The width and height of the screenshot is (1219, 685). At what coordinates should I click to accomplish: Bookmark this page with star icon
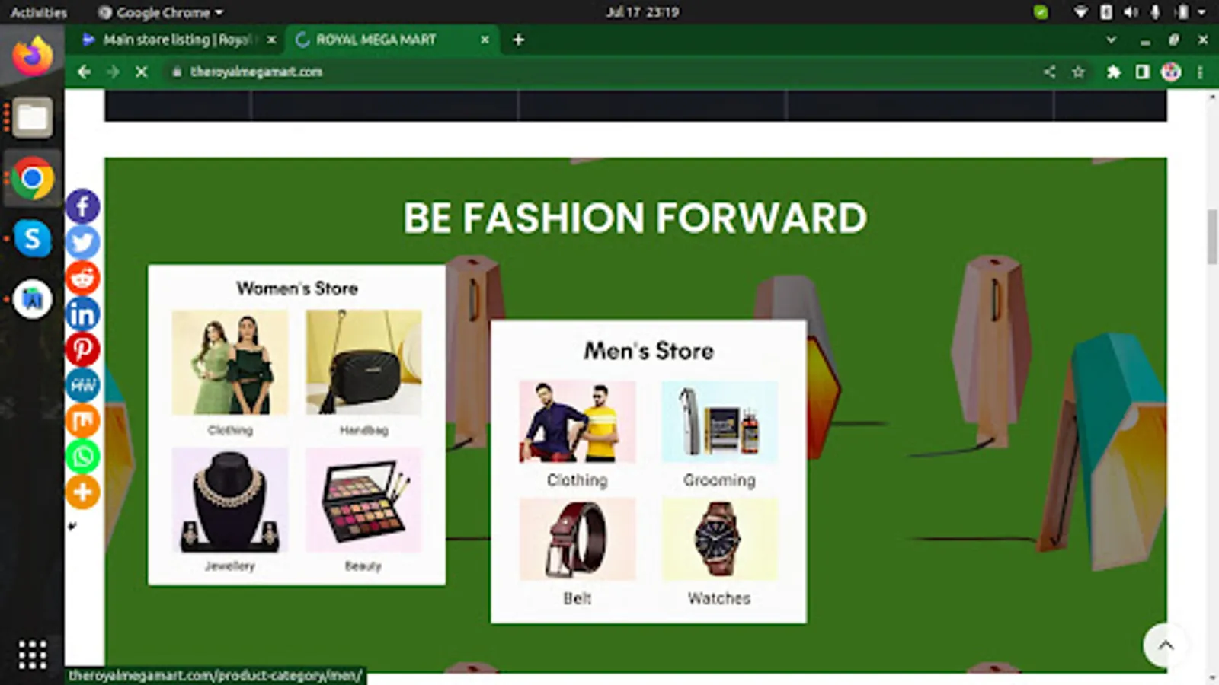[1078, 72]
